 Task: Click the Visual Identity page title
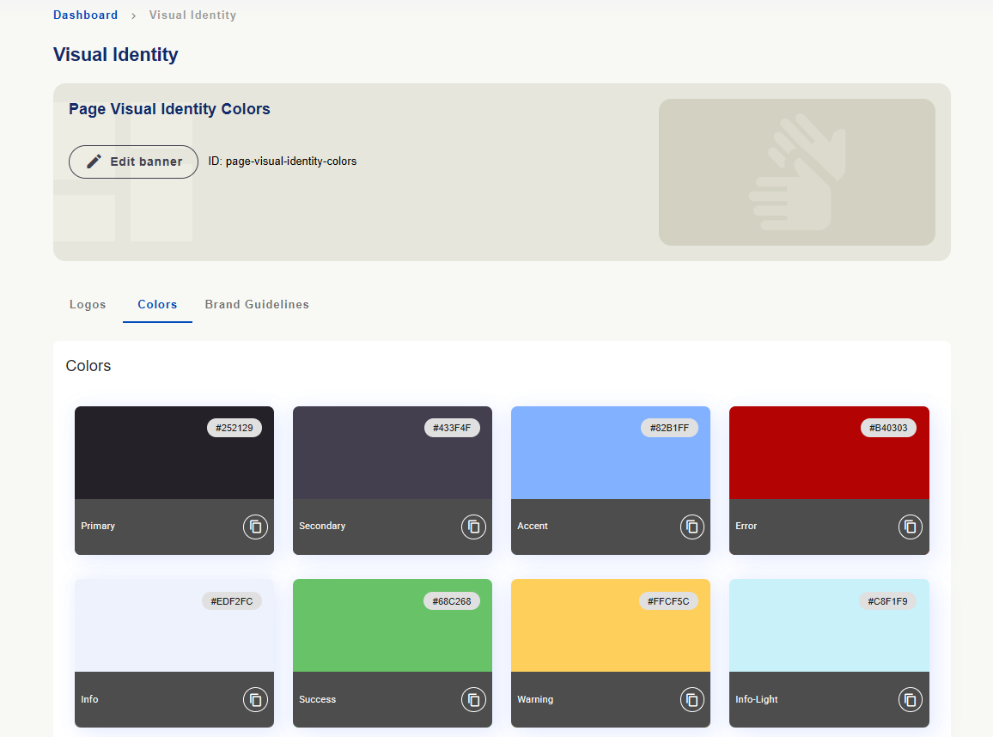coord(115,54)
